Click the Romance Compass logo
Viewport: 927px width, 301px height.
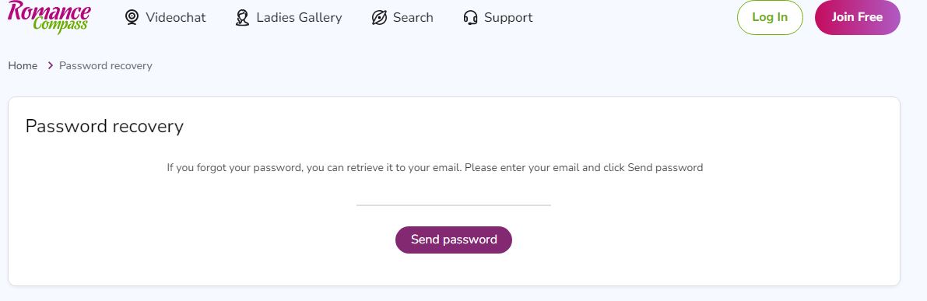50,16
